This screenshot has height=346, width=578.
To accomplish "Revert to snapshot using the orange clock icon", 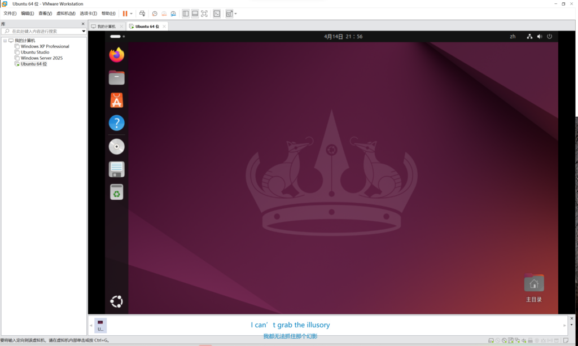I will click(164, 14).
